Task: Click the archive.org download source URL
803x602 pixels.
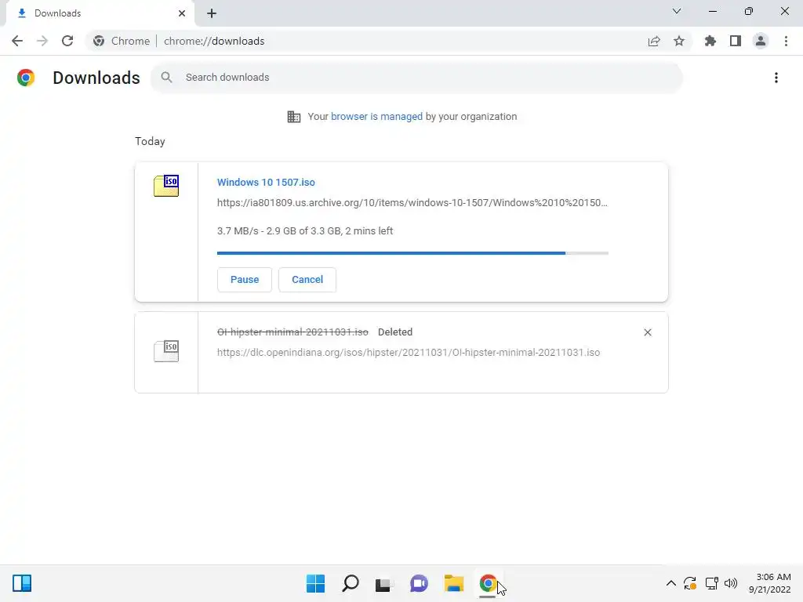Action: pos(412,203)
